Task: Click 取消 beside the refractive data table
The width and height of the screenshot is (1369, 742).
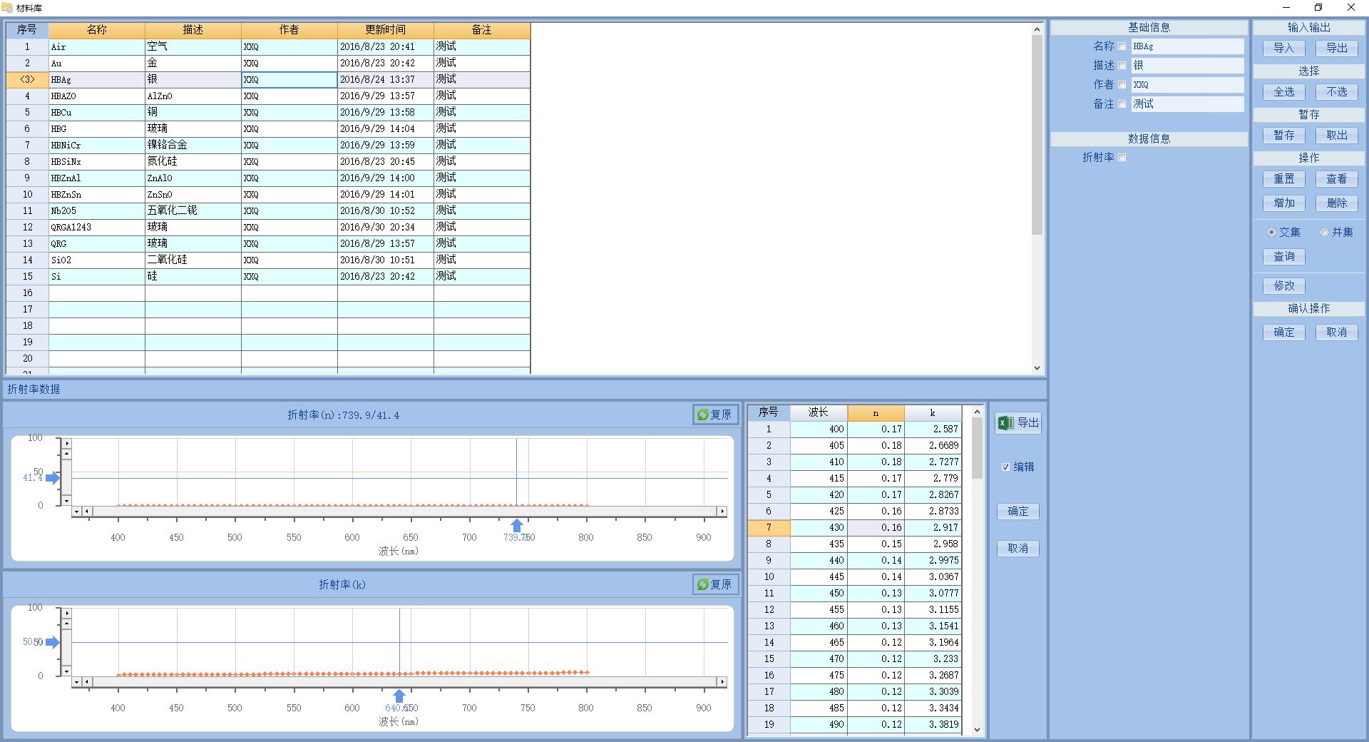Action: click(1018, 549)
